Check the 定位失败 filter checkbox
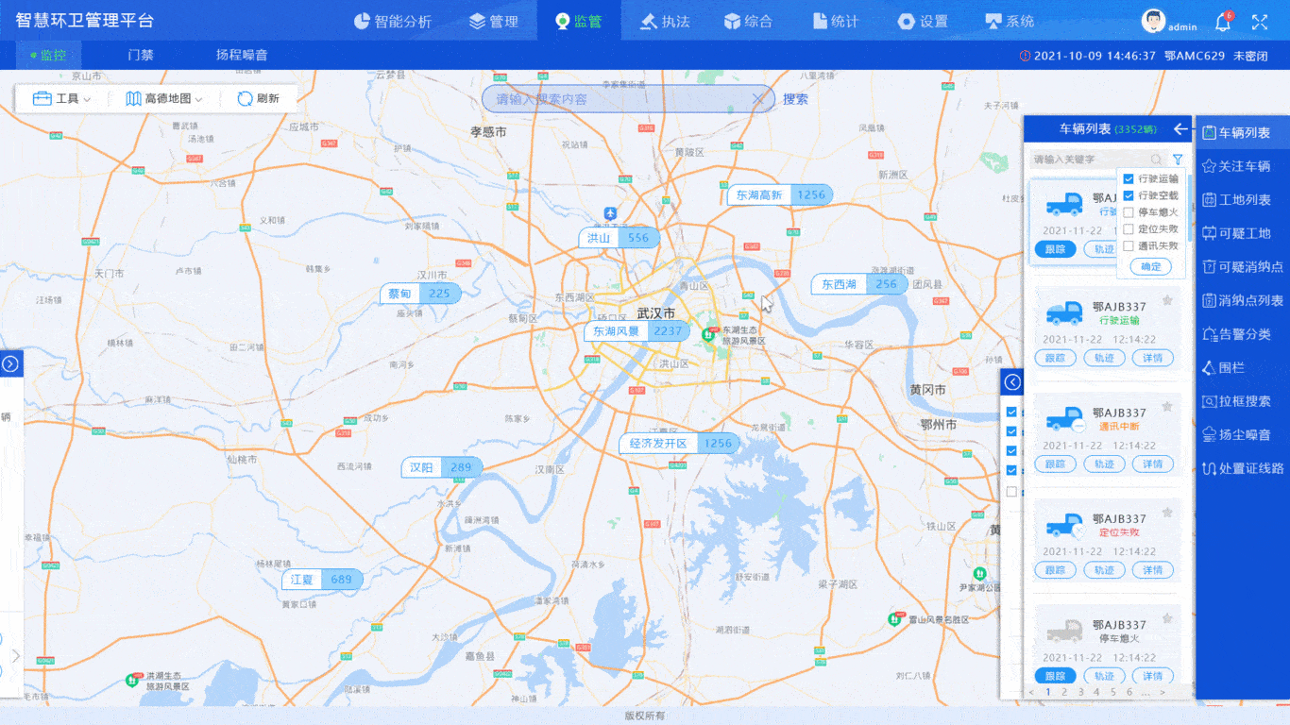This screenshot has width=1290, height=725. 1129,228
